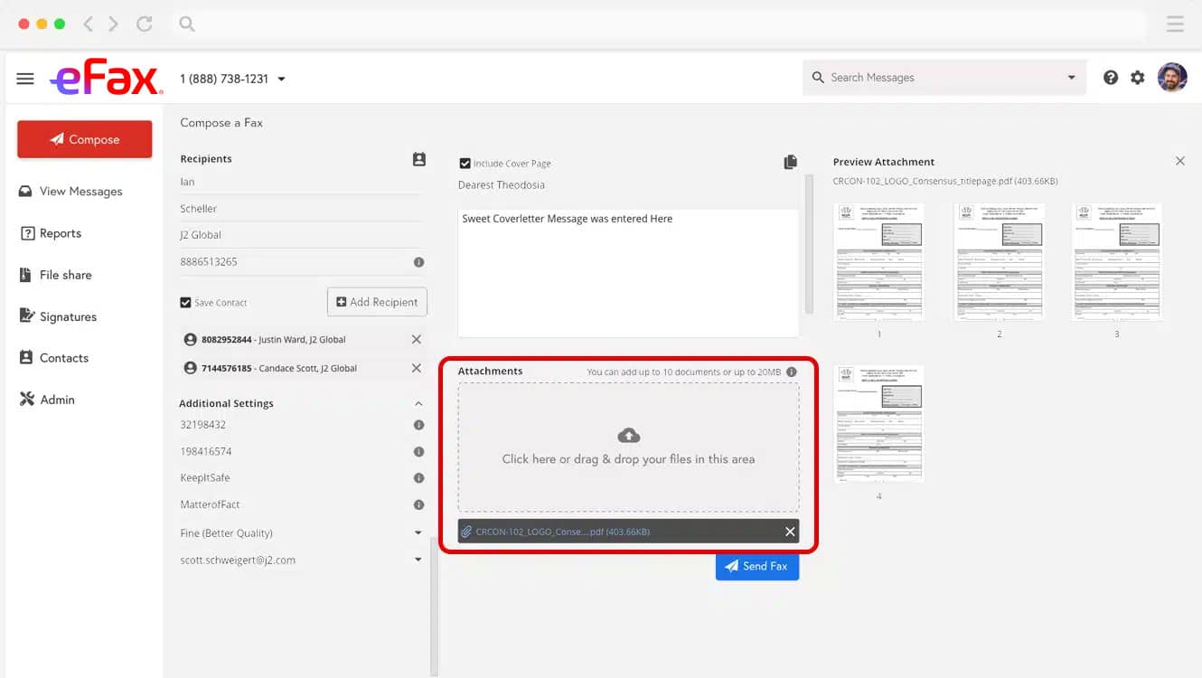This screenshot has width=1202, height=678.
Task: Send the fax with Send Fax button
Action: coord(757,565)
